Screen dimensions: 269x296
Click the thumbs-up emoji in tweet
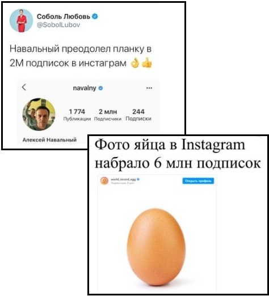click(147, 63)
